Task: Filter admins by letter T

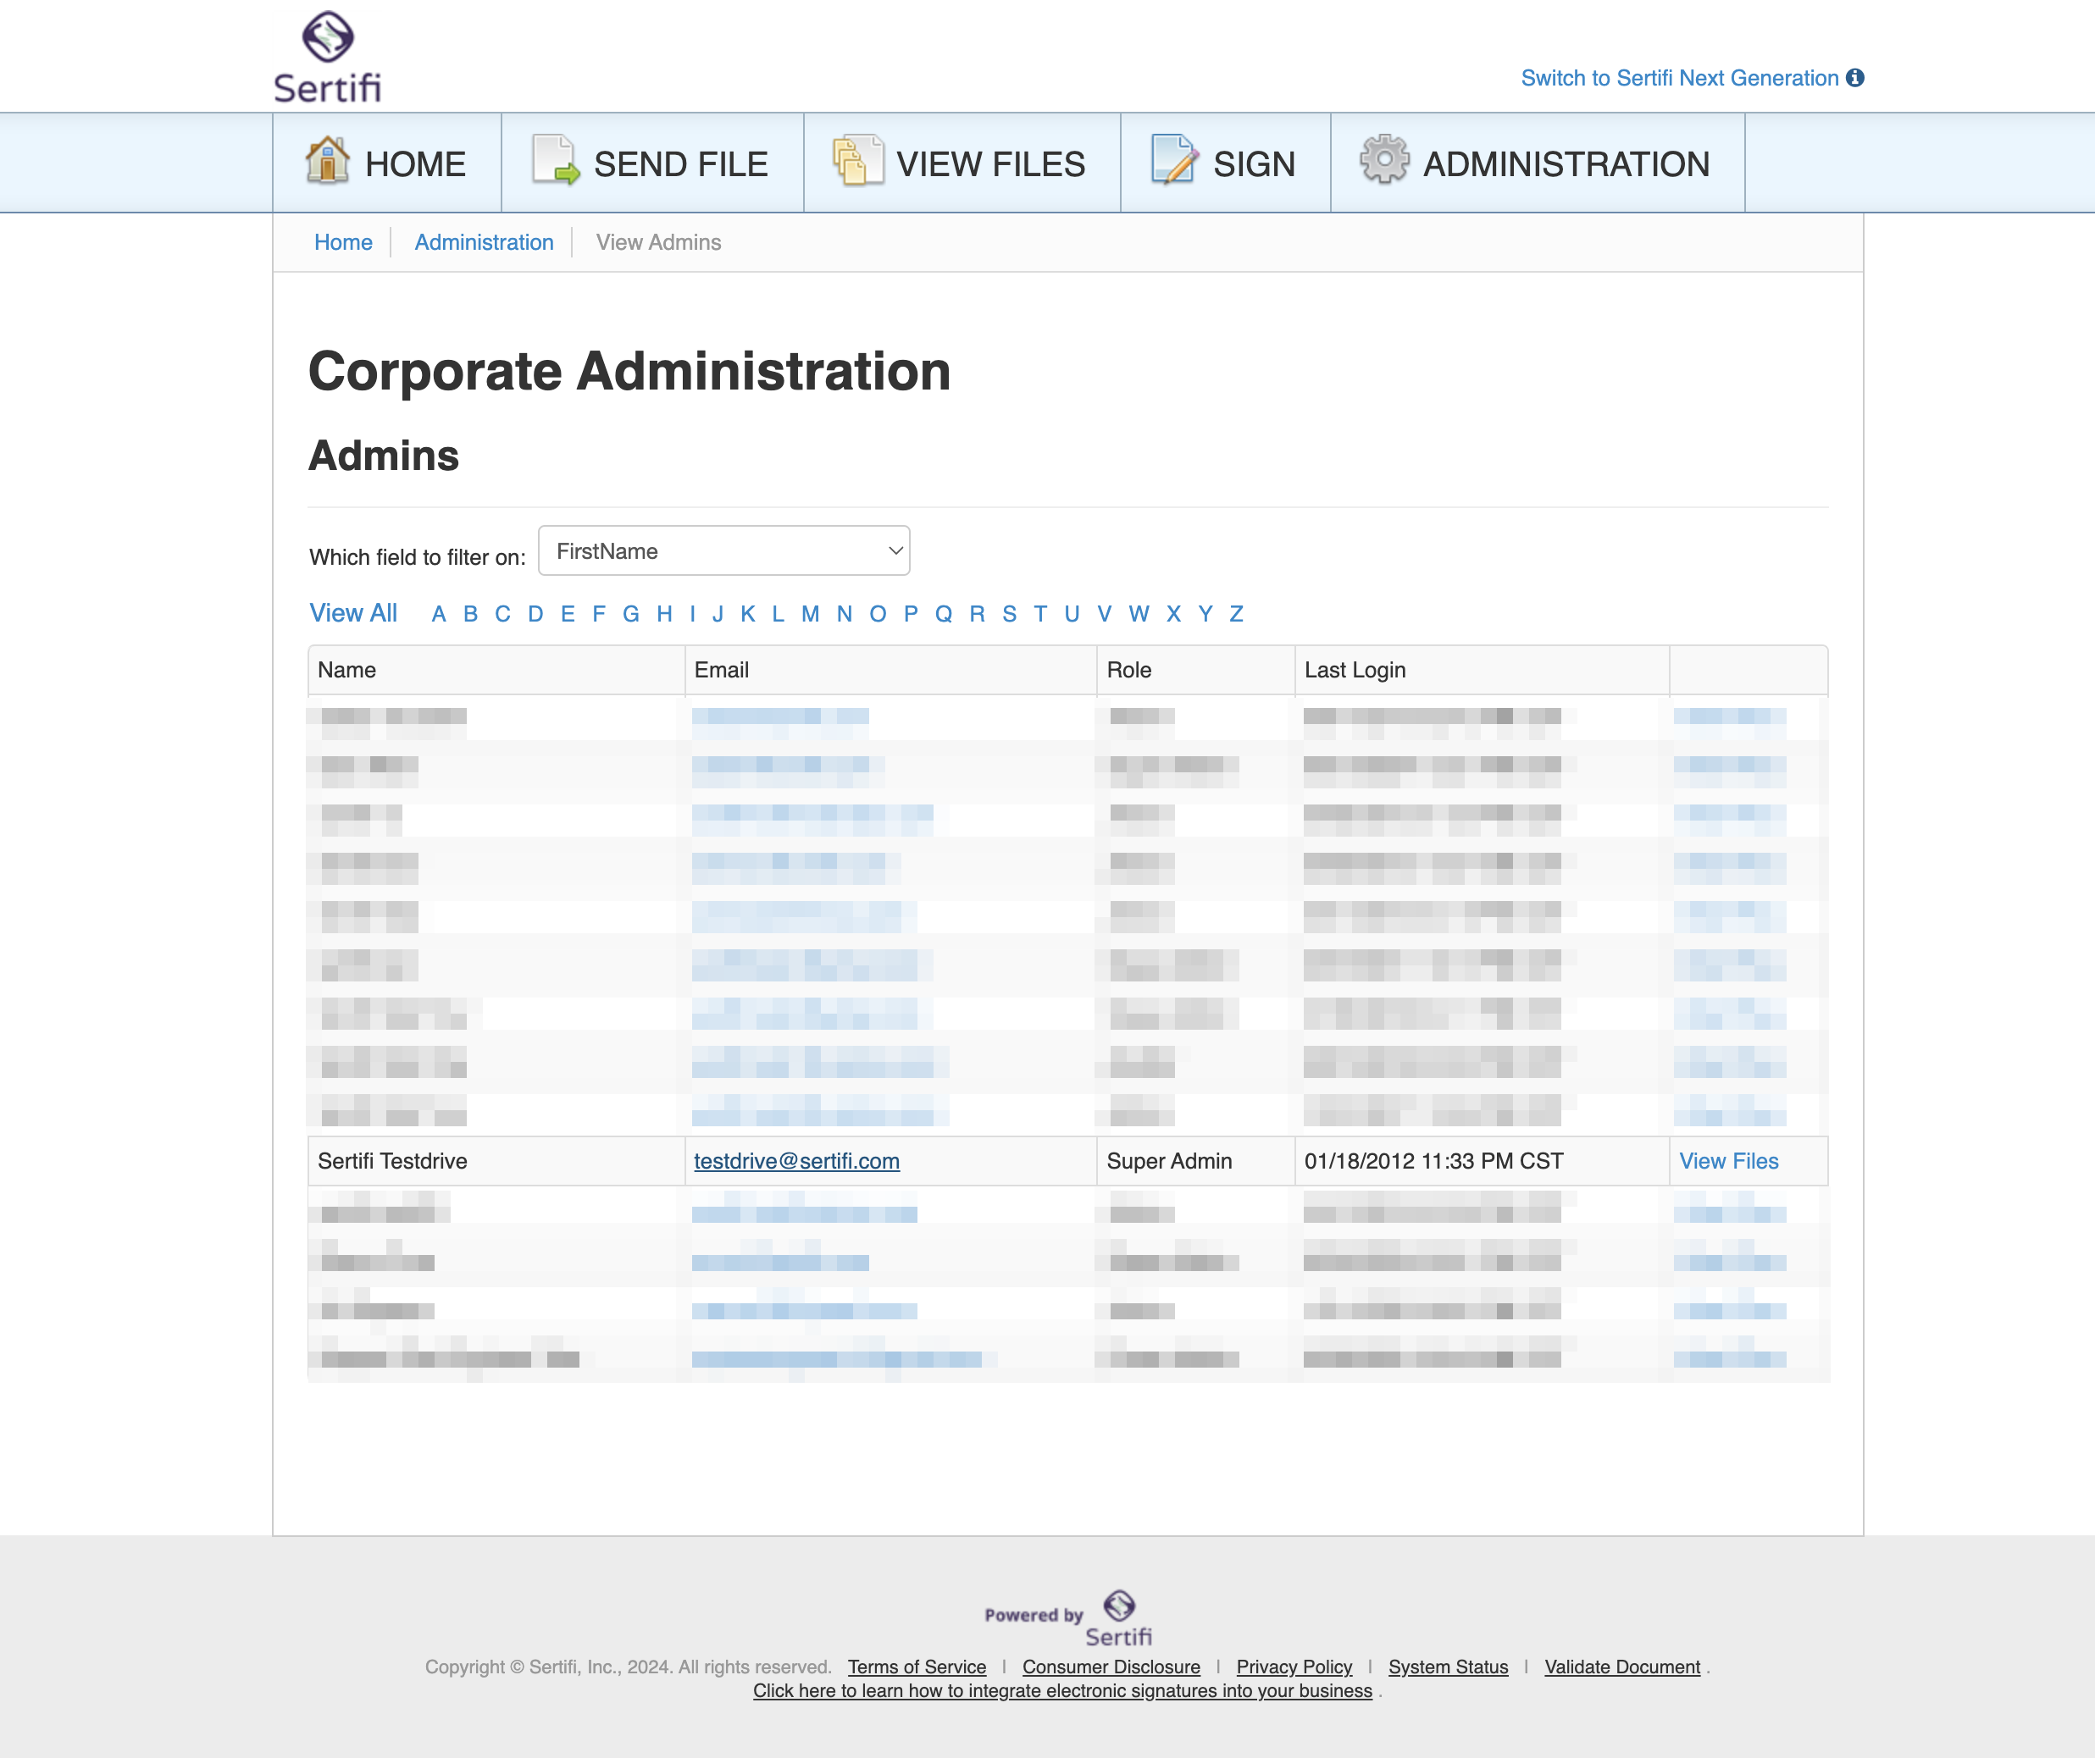Action: click(1040, 614)
